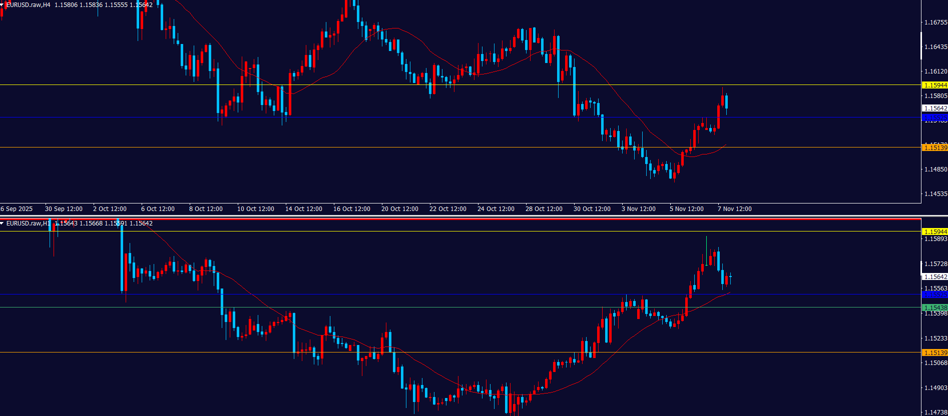Screen dimensions: 948x416
Task: Click the green 1.15438 price tag in H1 chart
Action: tap(934, 308)
